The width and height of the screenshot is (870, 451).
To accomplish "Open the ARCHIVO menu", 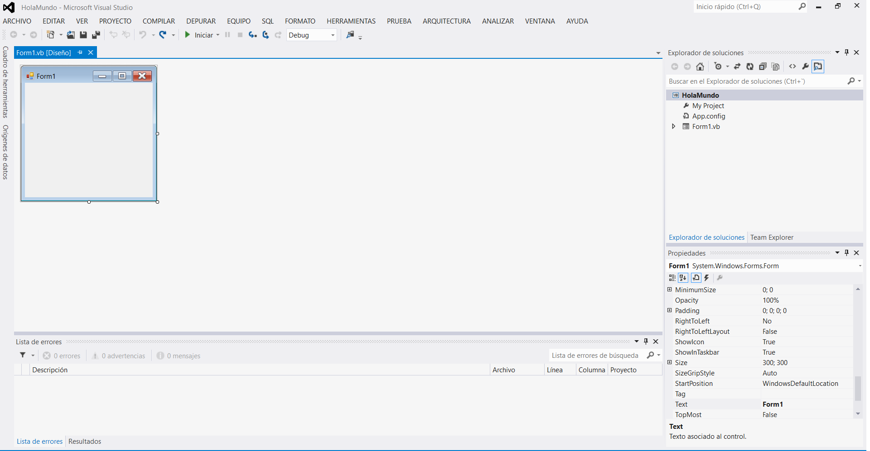I will (17, 21).
